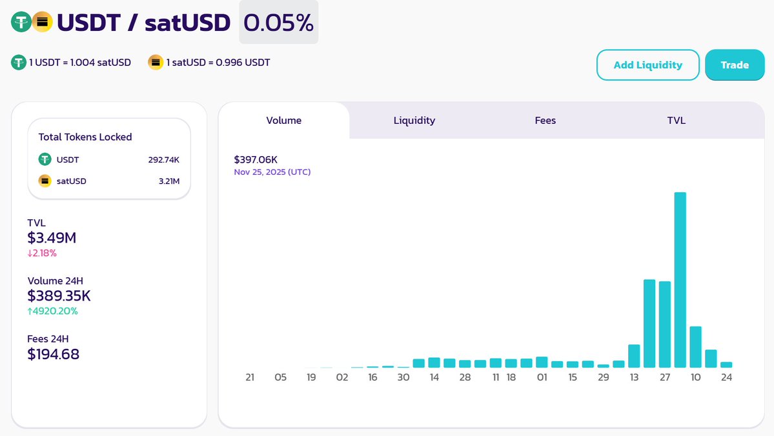This screenshot has width=774, height=436.
Task: Select the Volume chart tab
Action: 284,121
